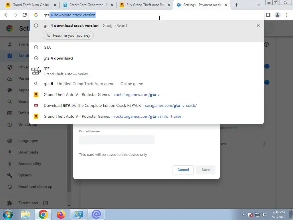Open the rockstargames.com gta-v trailer suggestion

146,116
